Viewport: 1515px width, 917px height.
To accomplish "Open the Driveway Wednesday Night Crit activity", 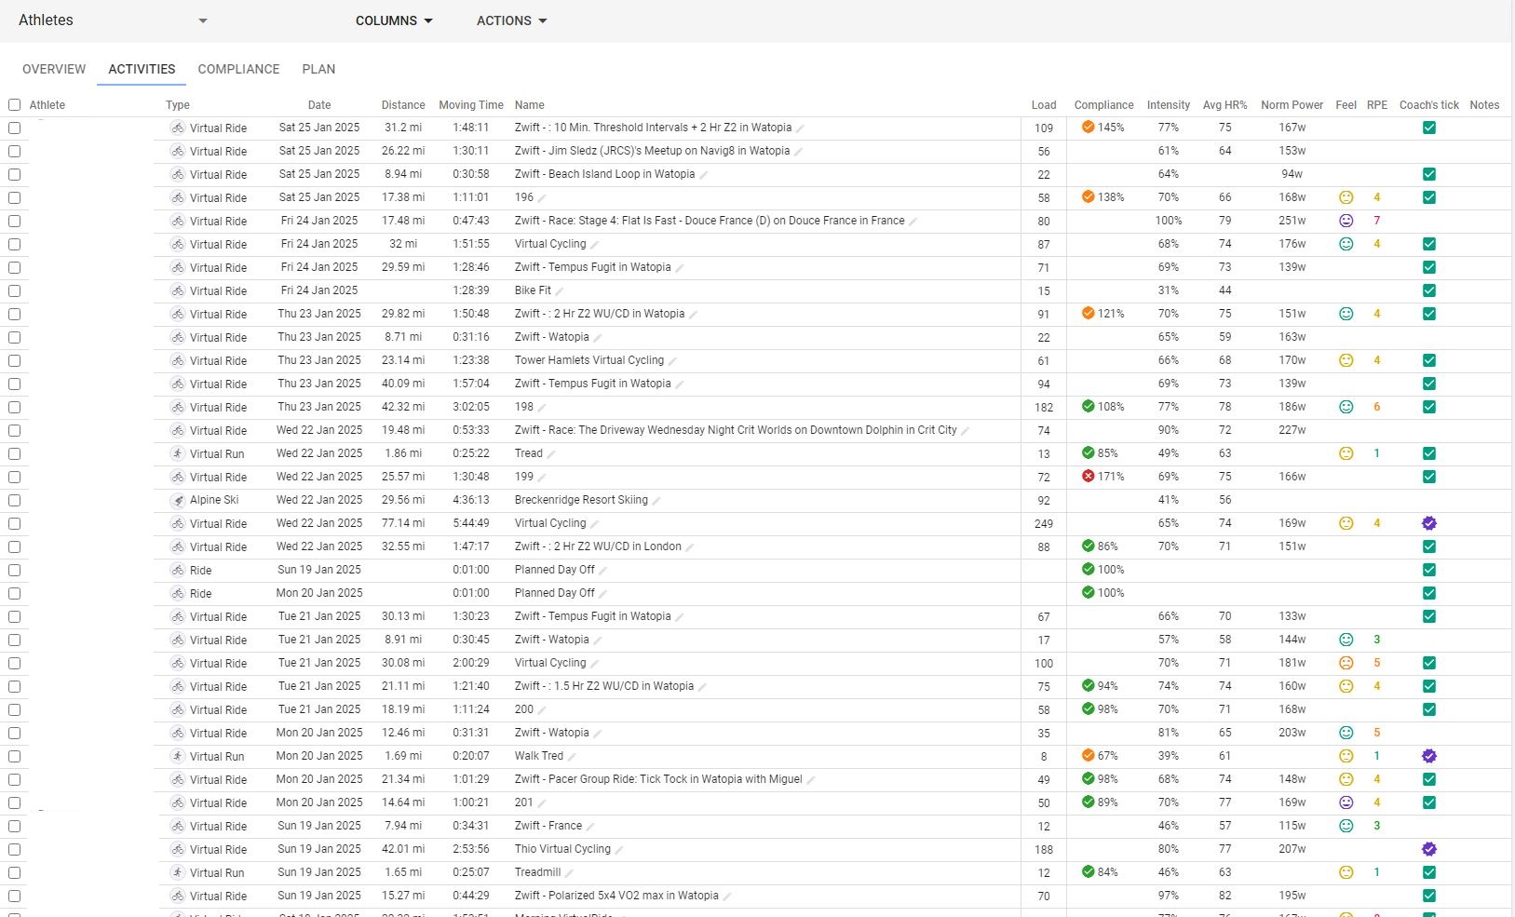I will tap(736, 430).
